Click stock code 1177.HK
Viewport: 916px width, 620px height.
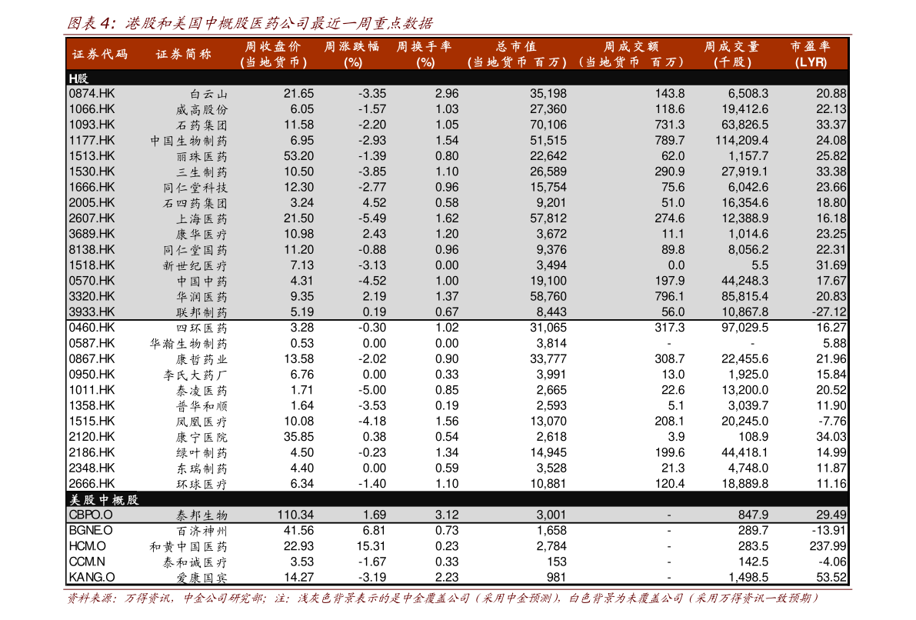coord(92,140)
